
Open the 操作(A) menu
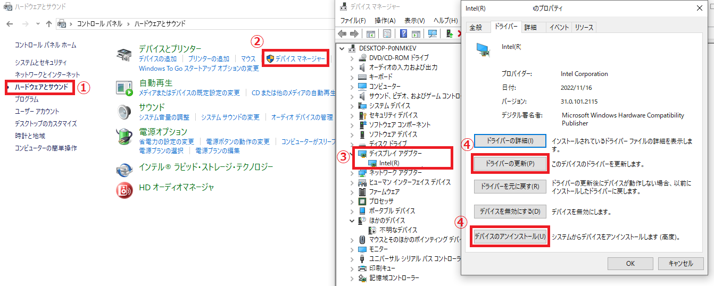[x=385, y=20]
